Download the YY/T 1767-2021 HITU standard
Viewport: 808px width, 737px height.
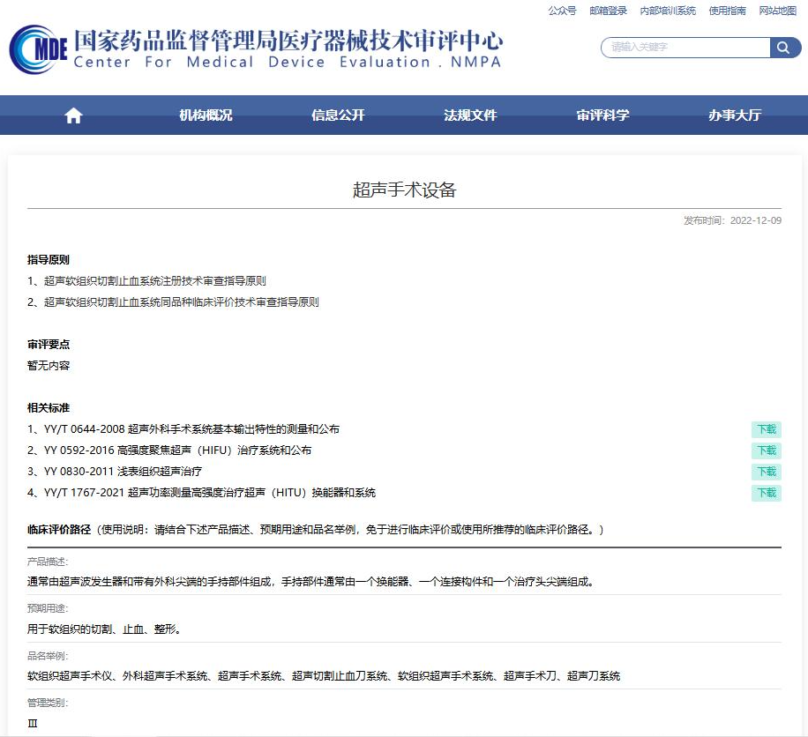point(766,493)
